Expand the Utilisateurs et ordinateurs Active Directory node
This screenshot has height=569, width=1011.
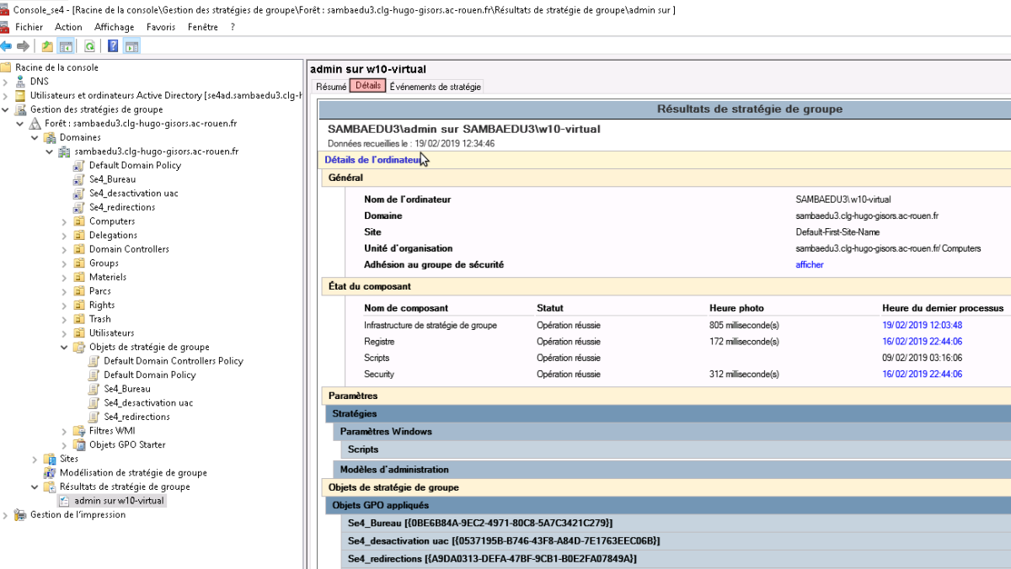pyautogui.click(x=6, y=95)
